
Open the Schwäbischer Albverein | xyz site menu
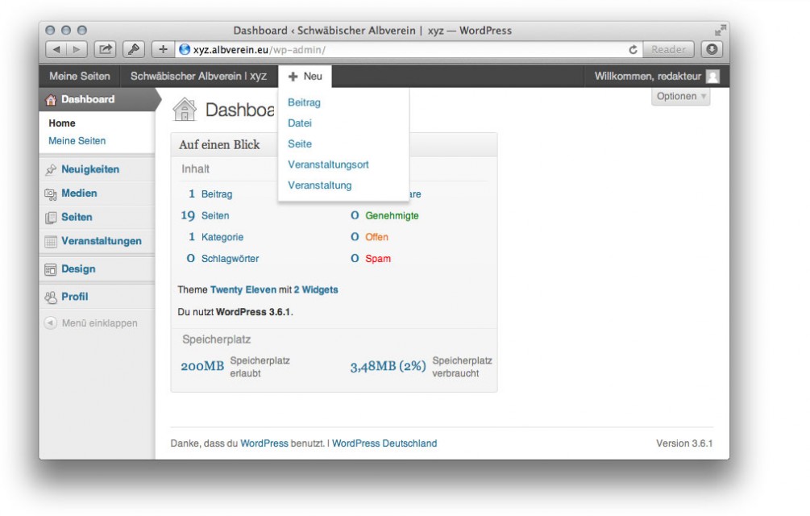198,77
